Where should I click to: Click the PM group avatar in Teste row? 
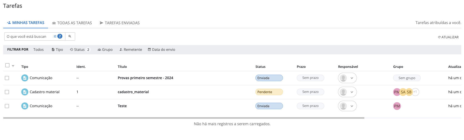[397, 106]
